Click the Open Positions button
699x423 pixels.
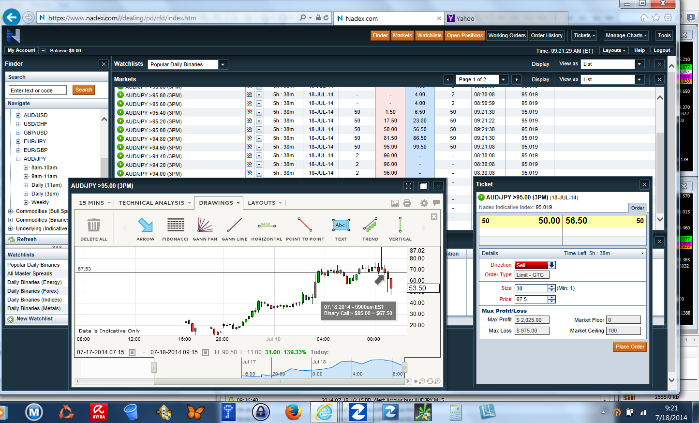pos(465,35)
